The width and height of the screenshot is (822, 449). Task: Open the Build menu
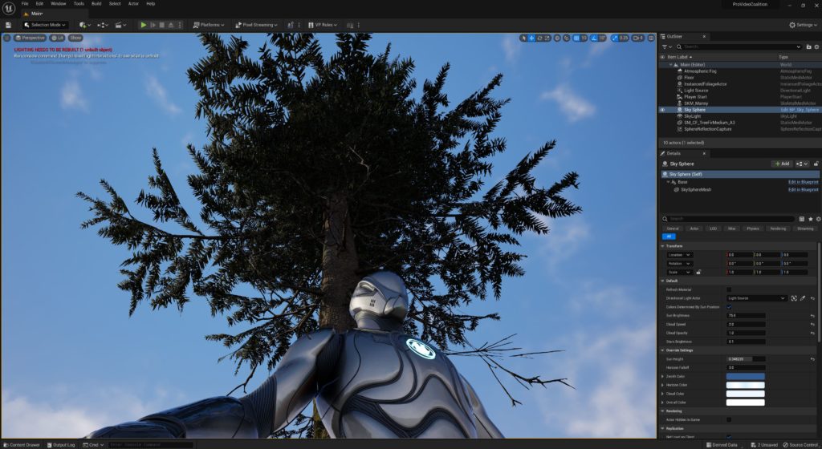[x=96, y=4]
